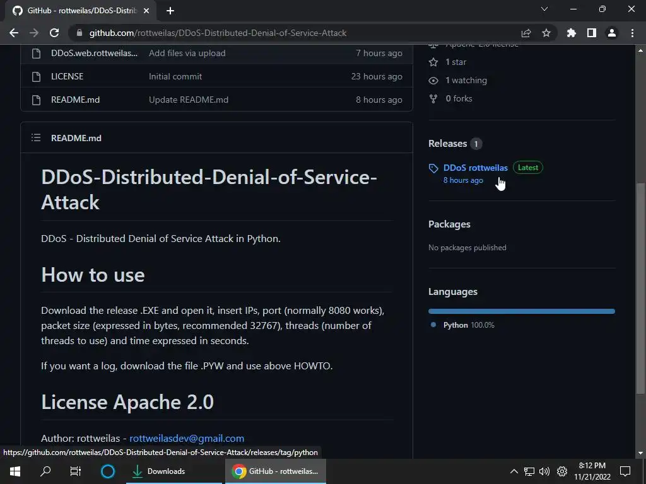Open the Python 100.0% language link
646x484 pixels.
pyautogui.click(x=469, y=325)
